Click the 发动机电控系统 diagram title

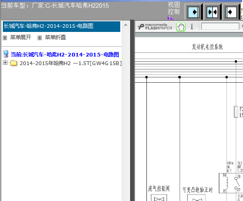(207, 47)
